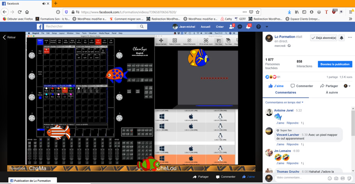Expand the comment identity selector avatar

click(x=347, y=86)
